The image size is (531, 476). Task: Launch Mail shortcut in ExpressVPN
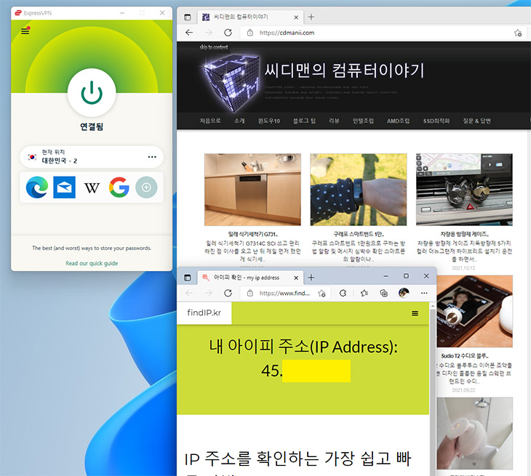click(64, 187)
